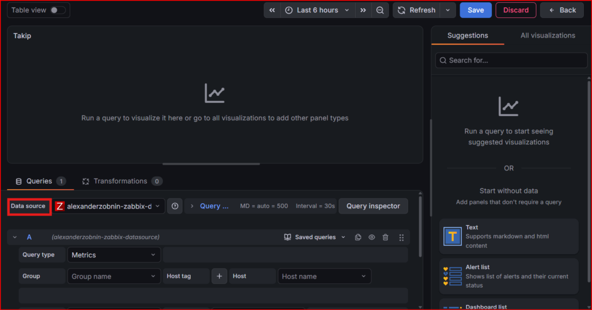Viewport: 592px width, 310px height.
Task: Click the Saved queries book icon
Action: 288,237
